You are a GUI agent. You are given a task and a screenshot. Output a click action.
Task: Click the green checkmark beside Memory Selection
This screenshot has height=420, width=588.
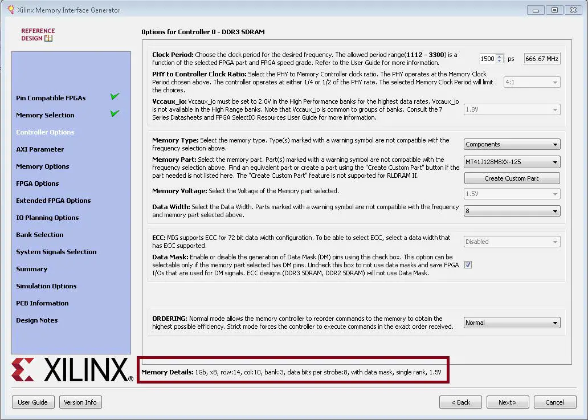pos(115,115)
